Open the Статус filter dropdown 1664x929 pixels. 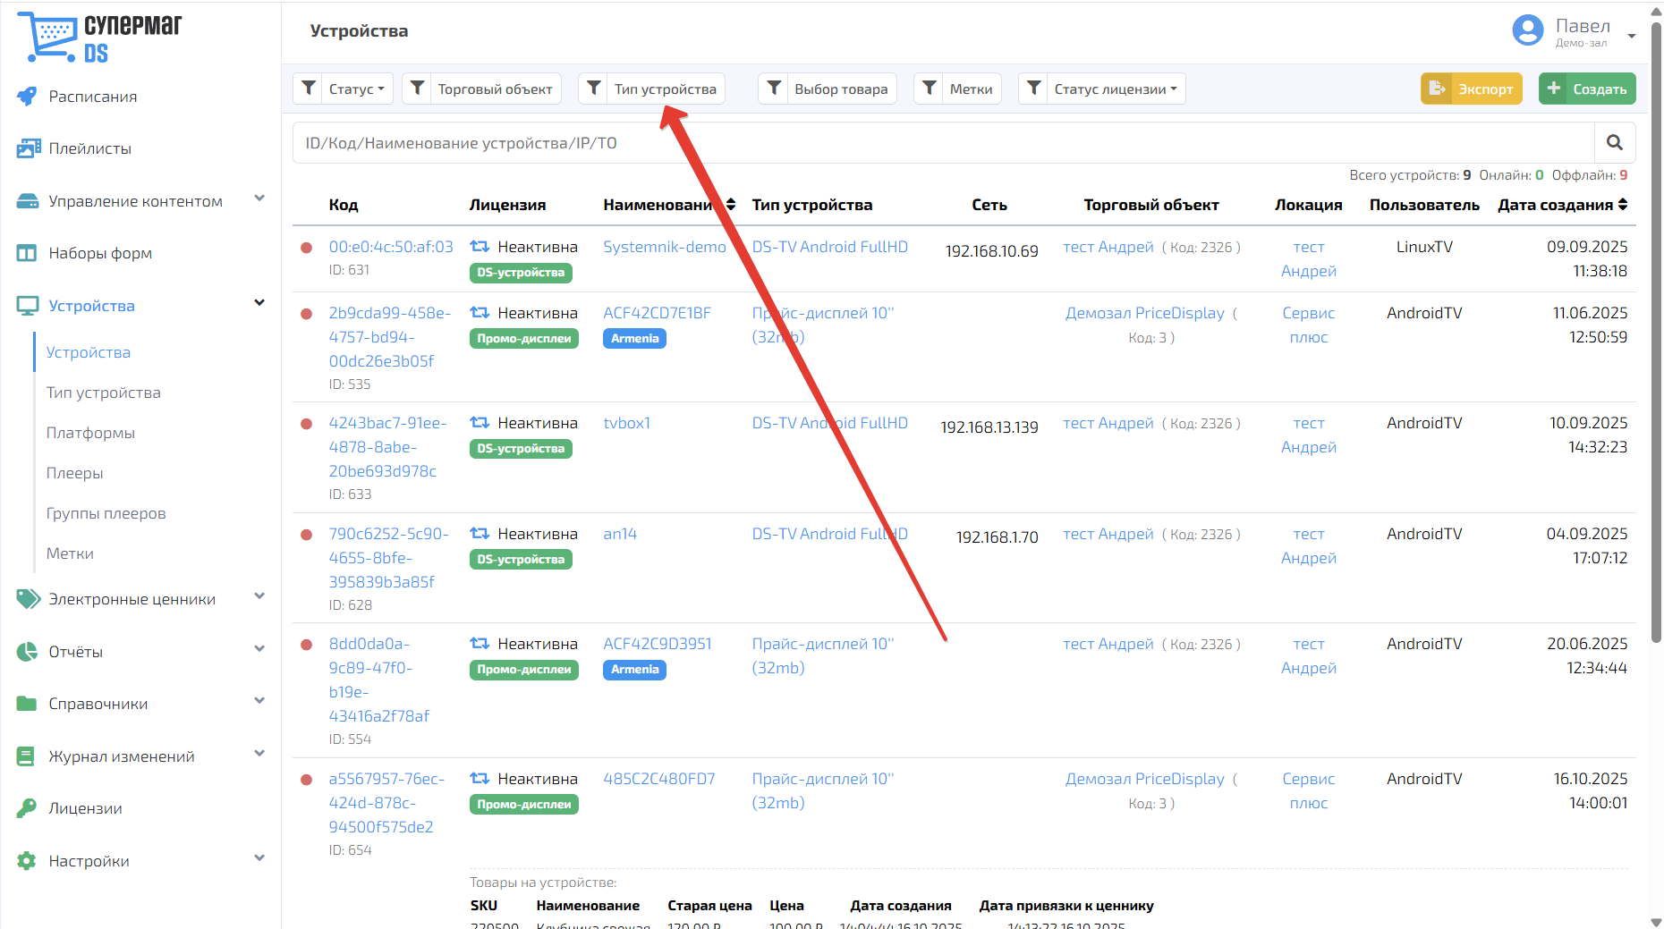(343, 89)
